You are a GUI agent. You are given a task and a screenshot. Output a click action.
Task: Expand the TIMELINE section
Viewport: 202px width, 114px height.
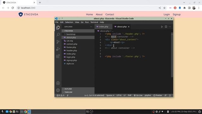[x=78, y=92]
